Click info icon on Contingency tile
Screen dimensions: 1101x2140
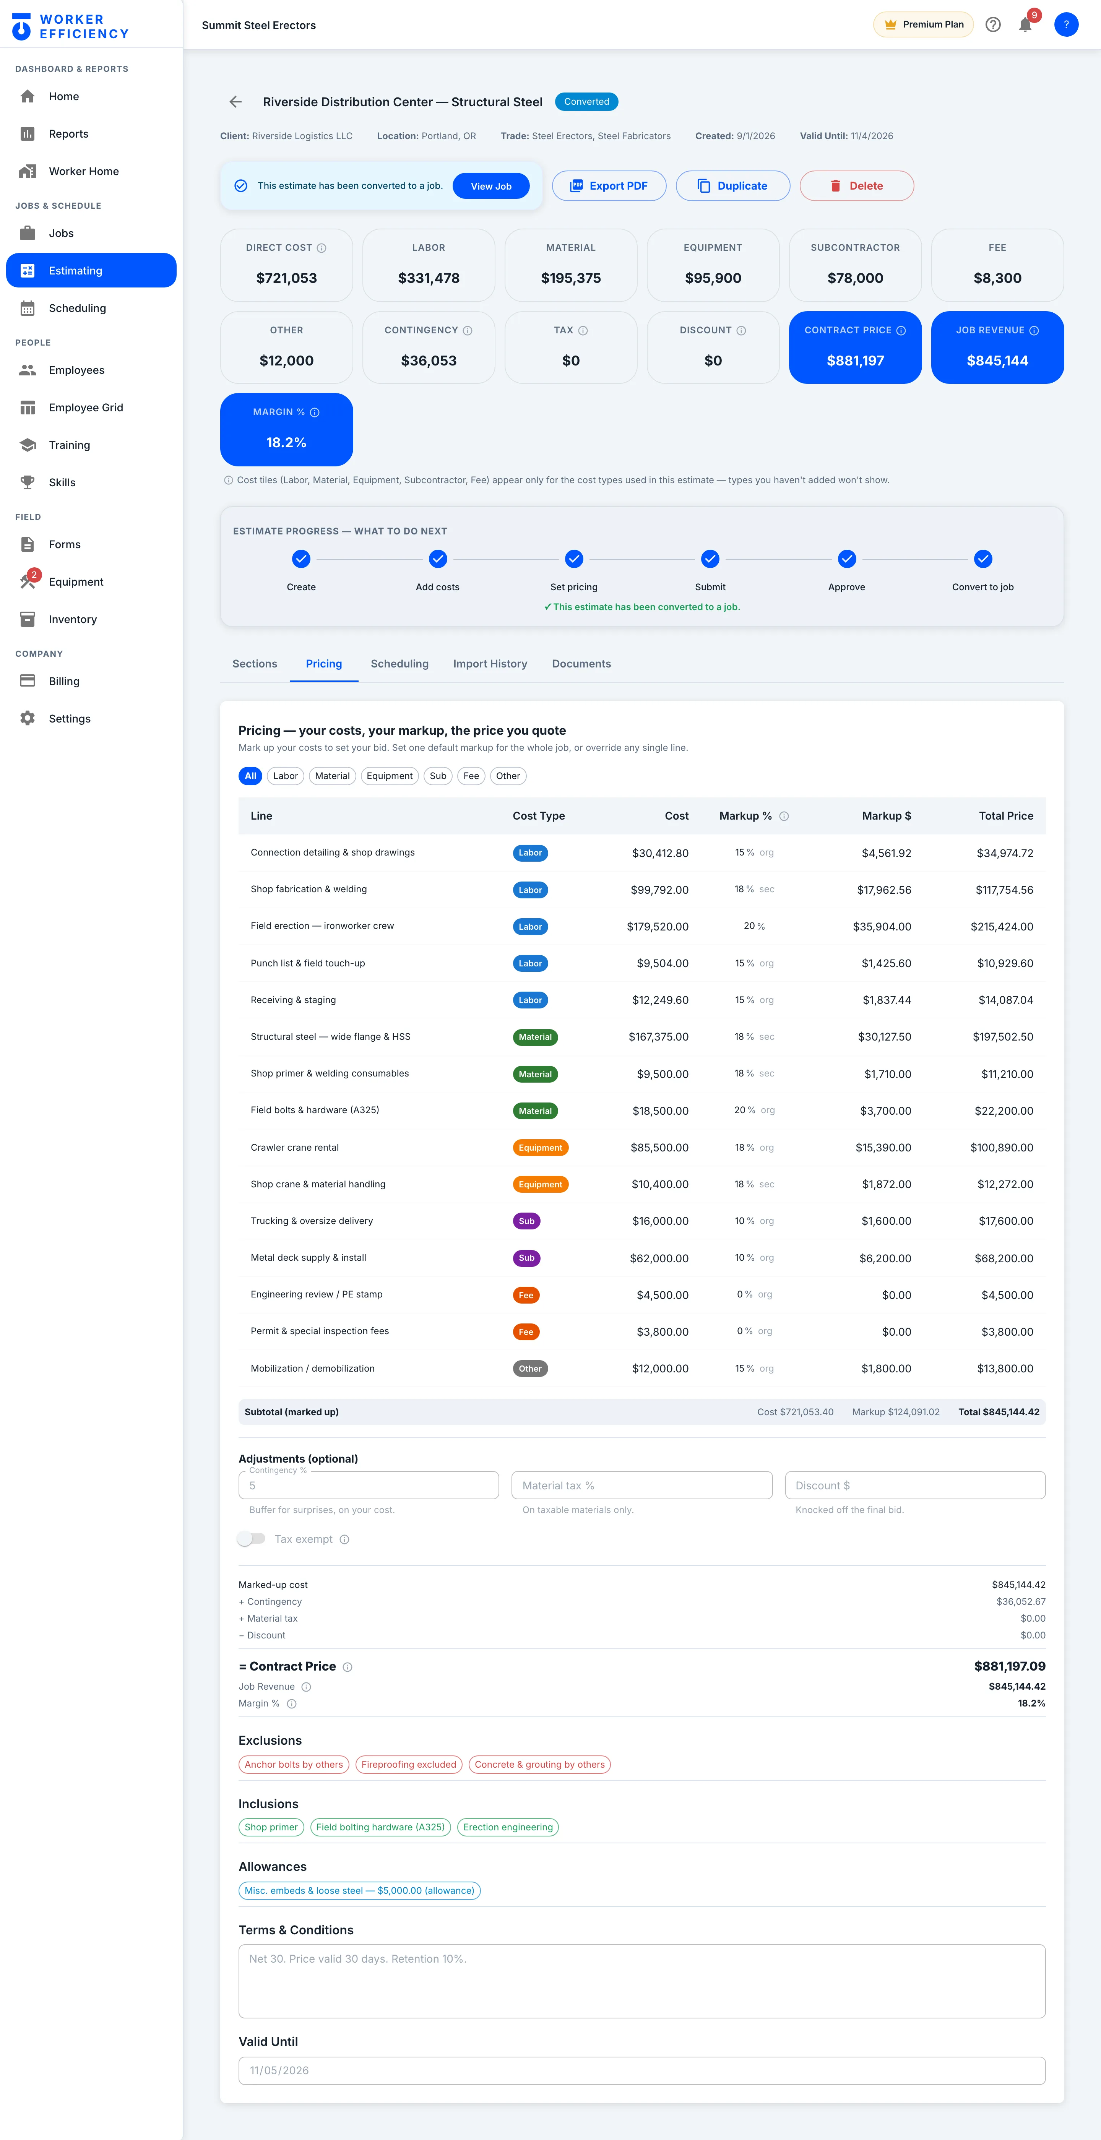click(468, 331)
